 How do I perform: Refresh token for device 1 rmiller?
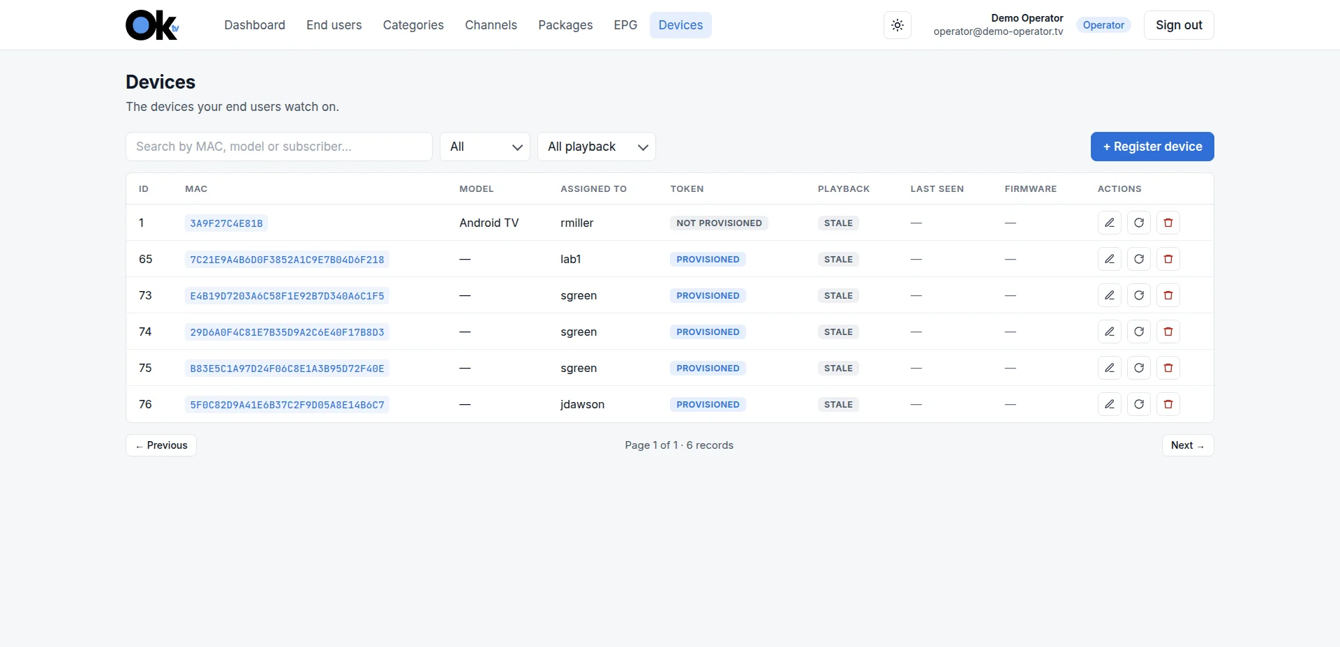point(1139,223)
